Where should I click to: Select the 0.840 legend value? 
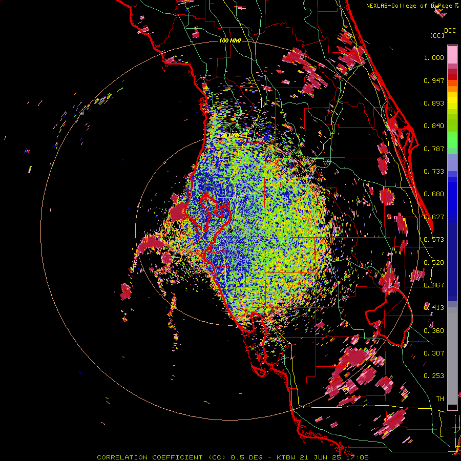tap(434, 126)
